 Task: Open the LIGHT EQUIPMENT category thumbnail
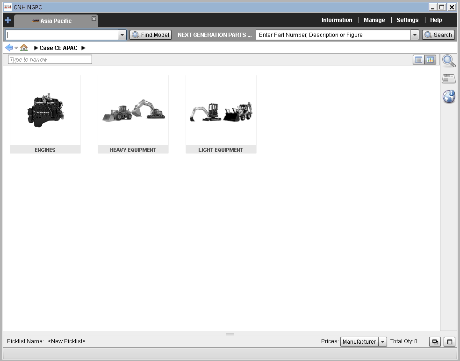pyautogui.click(x=221, y=114)
